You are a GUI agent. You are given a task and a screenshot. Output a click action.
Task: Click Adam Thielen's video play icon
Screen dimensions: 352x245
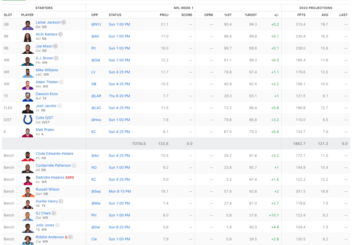click(x=61, y=82)
